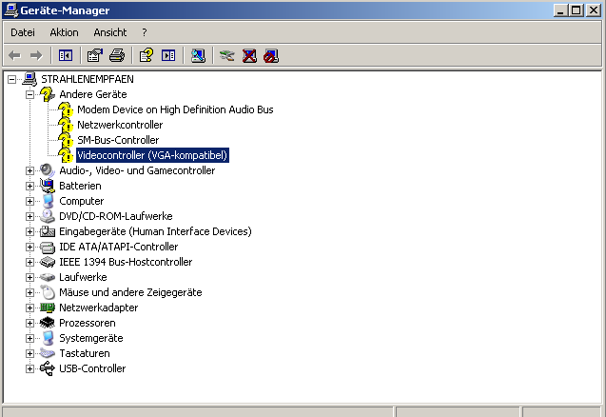Viewport: 606px width, 417px height.
Task: Expand IEEE 1394 Bus-Hostcontroller
Action: click(x=29, y=262)
